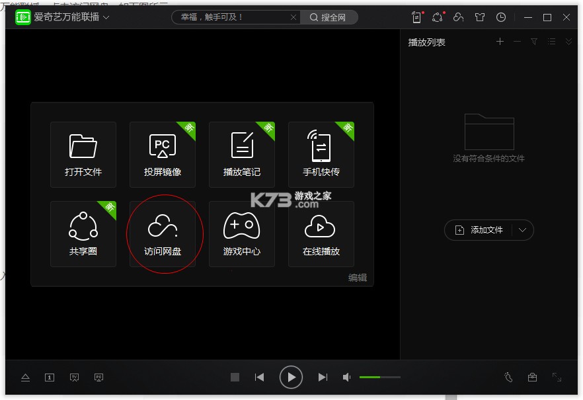Select the 投屏镜像 screen mirroring feature

click(163, 154)
